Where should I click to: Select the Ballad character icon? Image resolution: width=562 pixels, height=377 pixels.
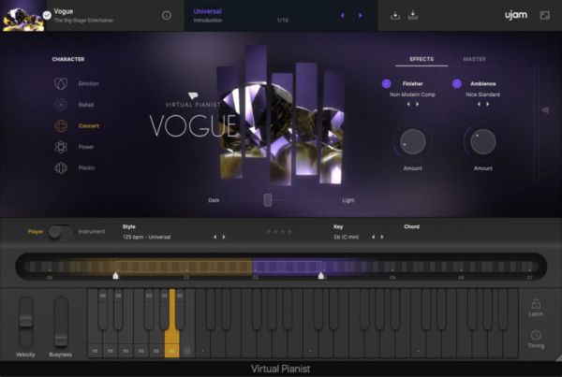[61, 105]
